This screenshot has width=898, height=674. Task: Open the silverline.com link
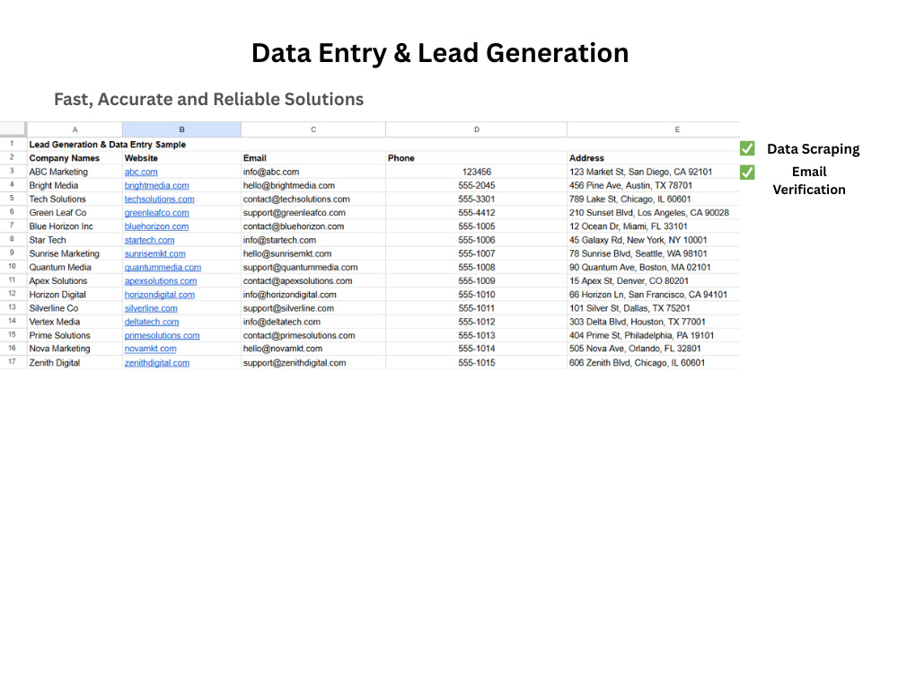151,308
